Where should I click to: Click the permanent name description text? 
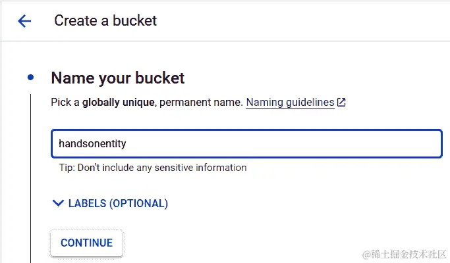coord(201,103)
